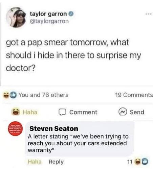Open the three-dot tweet options menu

pos(149,14)
